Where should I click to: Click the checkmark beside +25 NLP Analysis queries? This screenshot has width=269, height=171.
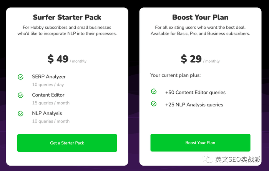[154, 104]
